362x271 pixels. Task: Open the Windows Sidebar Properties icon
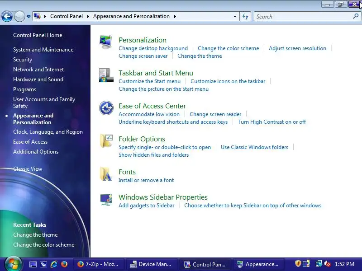106,200
